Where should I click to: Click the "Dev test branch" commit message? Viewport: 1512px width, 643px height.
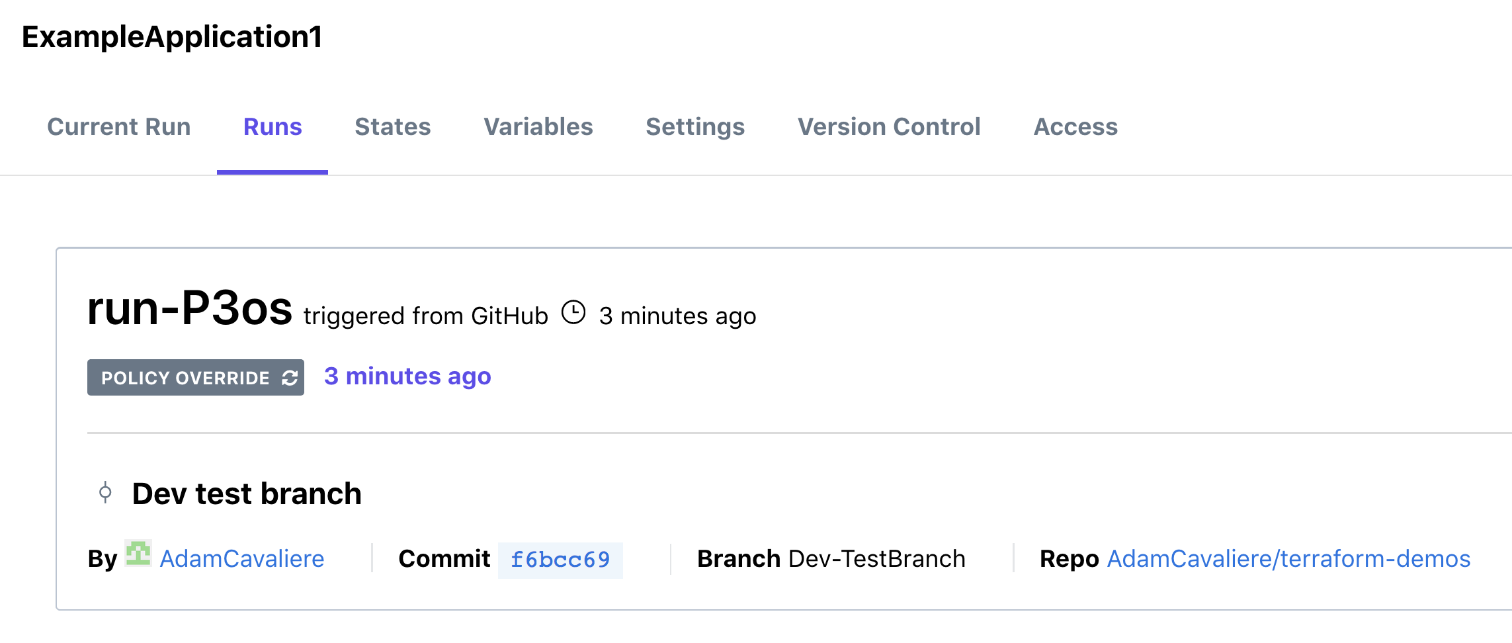click(247, 493)
